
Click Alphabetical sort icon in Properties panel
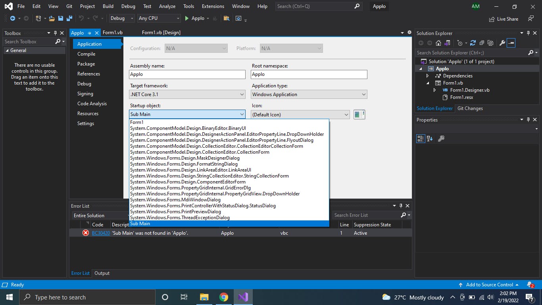point(430,138)
